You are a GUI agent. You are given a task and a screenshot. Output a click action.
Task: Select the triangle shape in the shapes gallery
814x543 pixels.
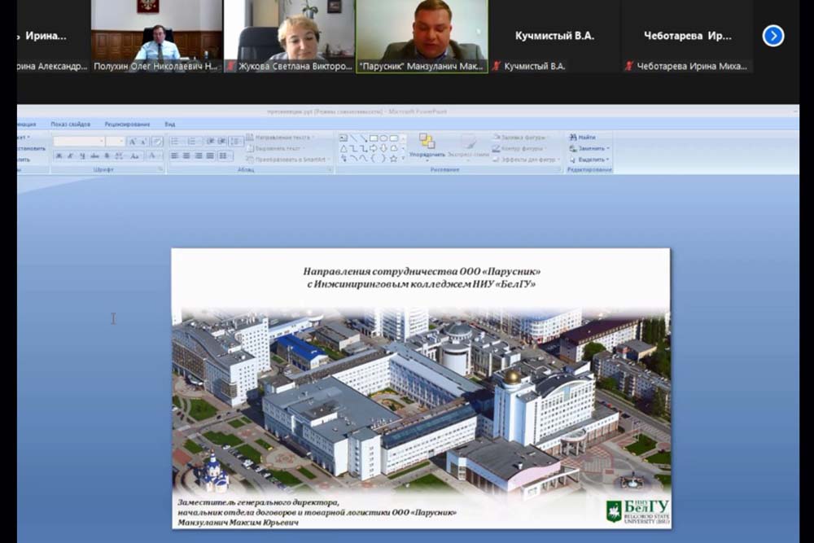(x=344, y=148)
